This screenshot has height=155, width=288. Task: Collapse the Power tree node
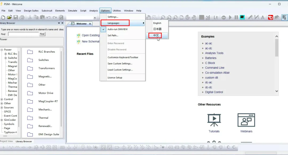point(2,50)
